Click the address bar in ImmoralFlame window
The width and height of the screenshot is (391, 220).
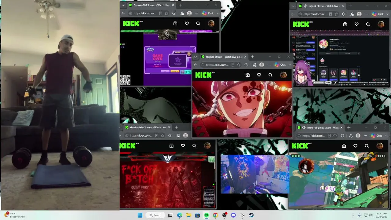(x=314, y=136)
